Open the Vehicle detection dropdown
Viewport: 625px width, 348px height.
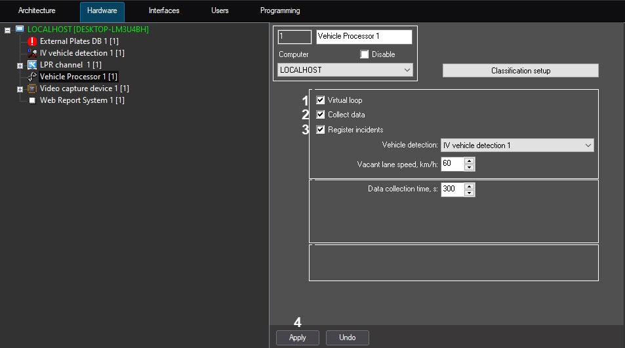[x=517, y=145]
